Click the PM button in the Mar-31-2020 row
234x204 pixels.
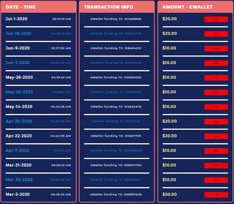(x=216, y=165)
